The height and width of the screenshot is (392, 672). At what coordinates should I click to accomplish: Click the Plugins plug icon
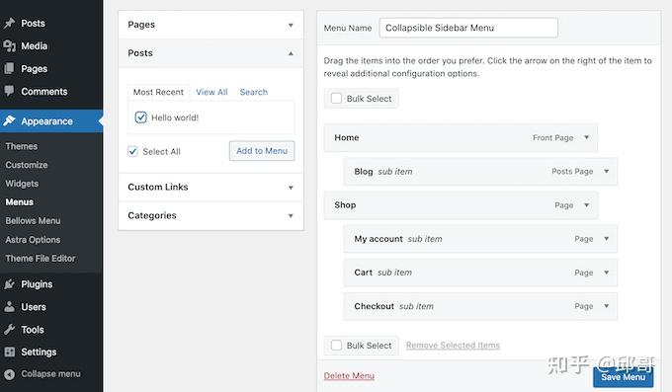pos(9,284)
